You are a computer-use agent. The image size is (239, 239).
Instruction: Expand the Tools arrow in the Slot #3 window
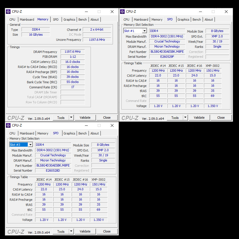tap(71, 231)
